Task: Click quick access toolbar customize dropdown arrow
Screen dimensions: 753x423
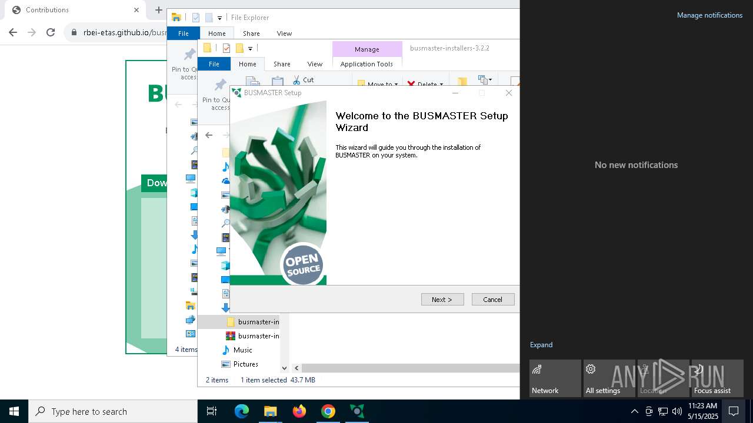Action: (250, 49)
